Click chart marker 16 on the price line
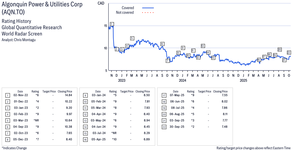This screenshot has height=150, width=294. pos(259,60)
